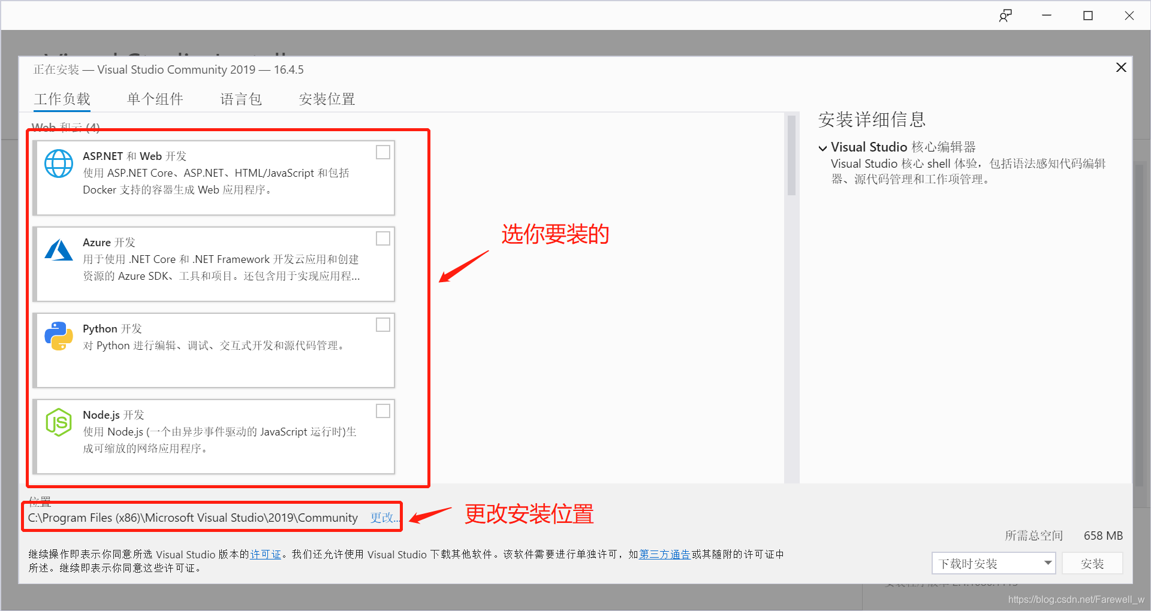This screenshot has height=611, width=1151.
Task: Select the Azure 开发 workload title
Action: (109, 243)
